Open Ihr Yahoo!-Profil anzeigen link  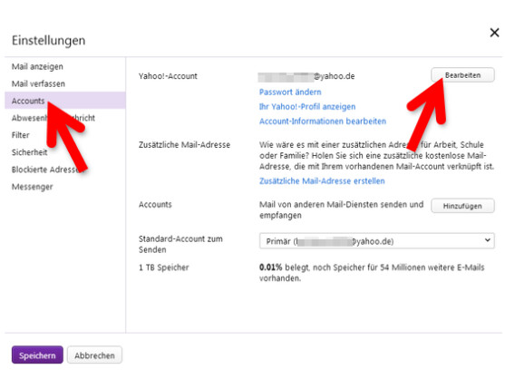point(307,107)
